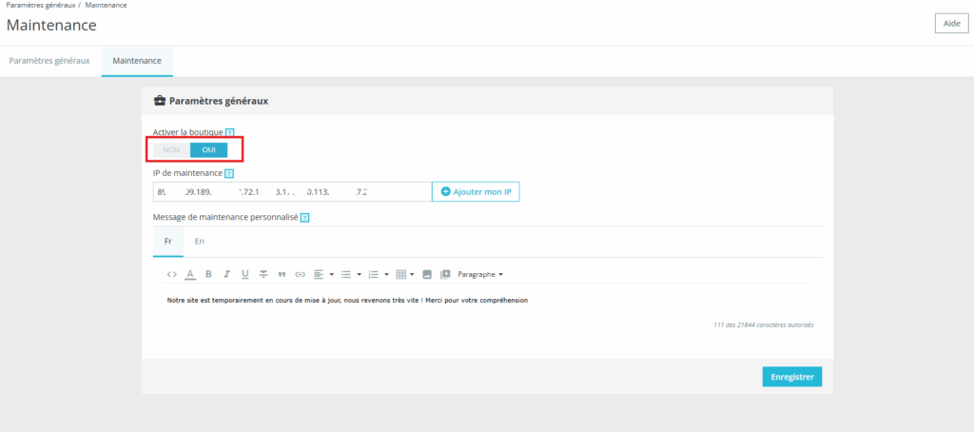Open help tooltip for Activer la boutique
The height and width of the screenshot is (432, 974).
pyautogui.click(x=230, y=132)
